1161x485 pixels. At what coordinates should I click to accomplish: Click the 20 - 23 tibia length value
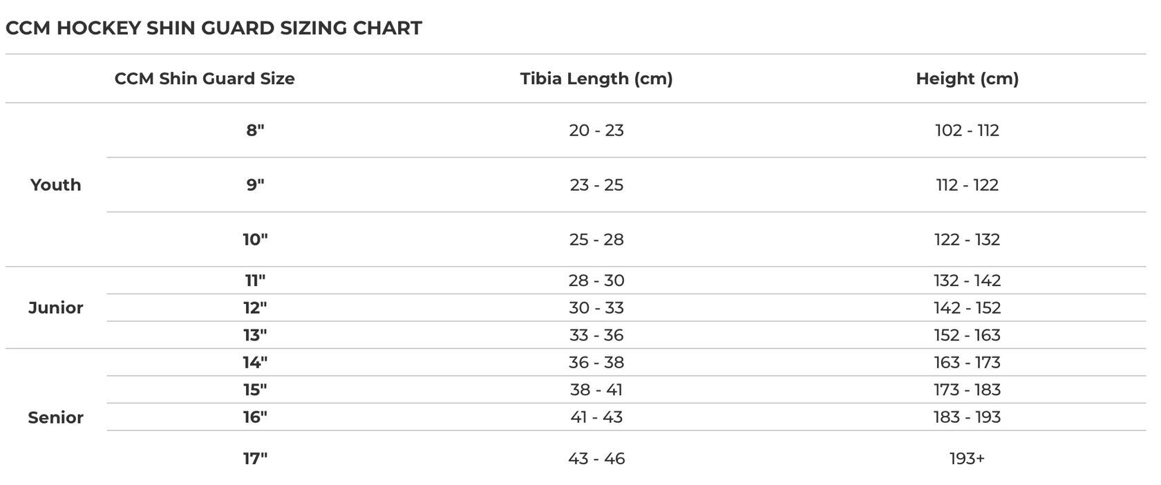(x=596, y=130)
